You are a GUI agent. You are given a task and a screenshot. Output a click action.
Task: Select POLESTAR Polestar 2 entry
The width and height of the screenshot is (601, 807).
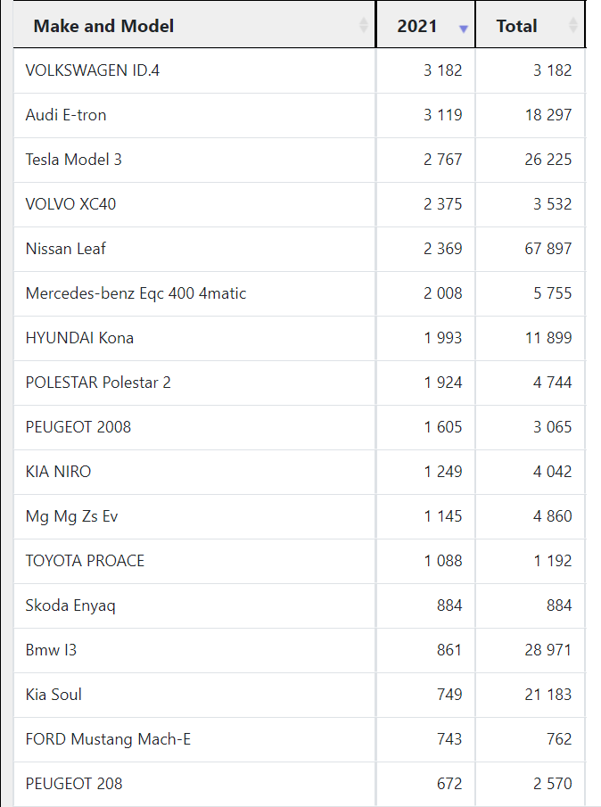pyautogui.click(x=300, y=383)
